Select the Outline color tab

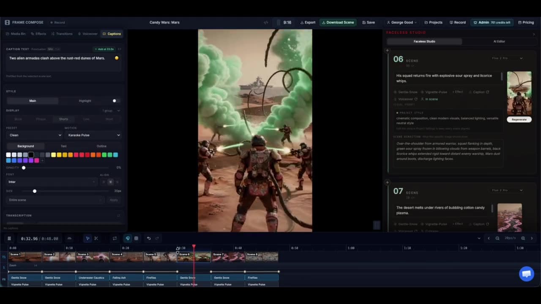tap(101, 146)
